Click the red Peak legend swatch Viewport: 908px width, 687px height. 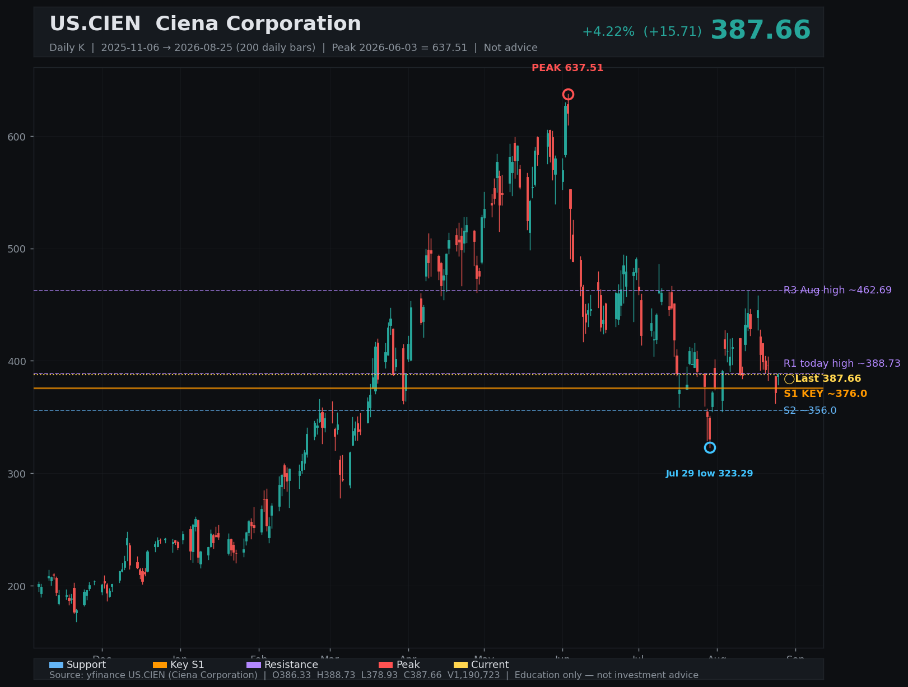coord(386,665)
